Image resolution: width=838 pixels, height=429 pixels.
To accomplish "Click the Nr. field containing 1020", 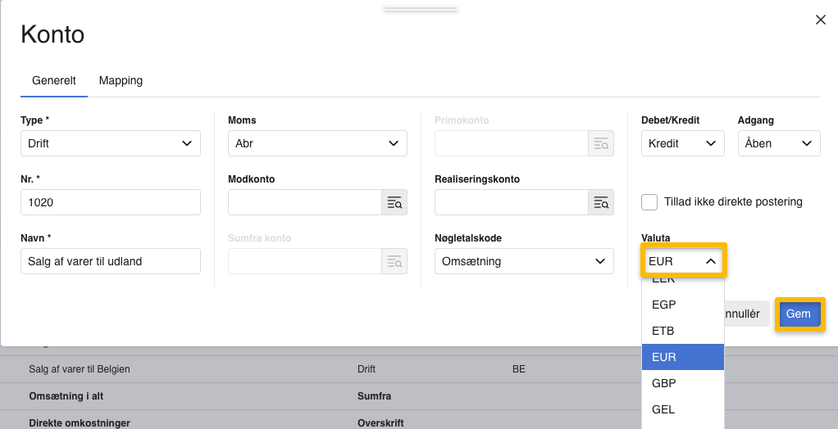I will point(110,202).
